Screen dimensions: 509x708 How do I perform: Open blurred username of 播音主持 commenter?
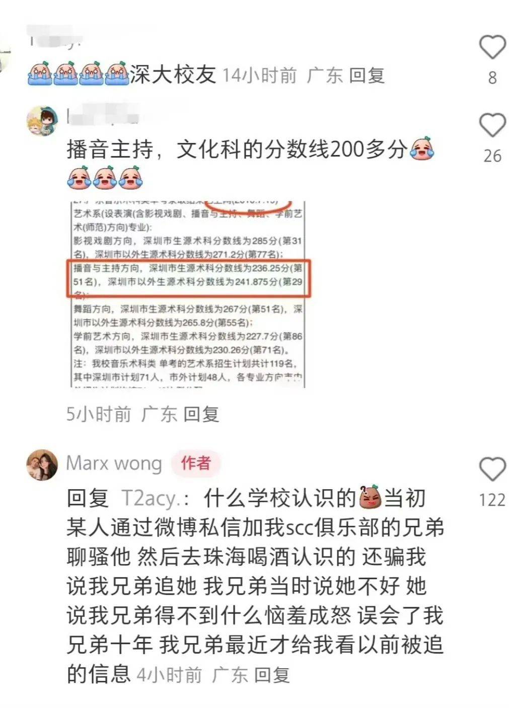pyautogui.click(x=103, y=117)
